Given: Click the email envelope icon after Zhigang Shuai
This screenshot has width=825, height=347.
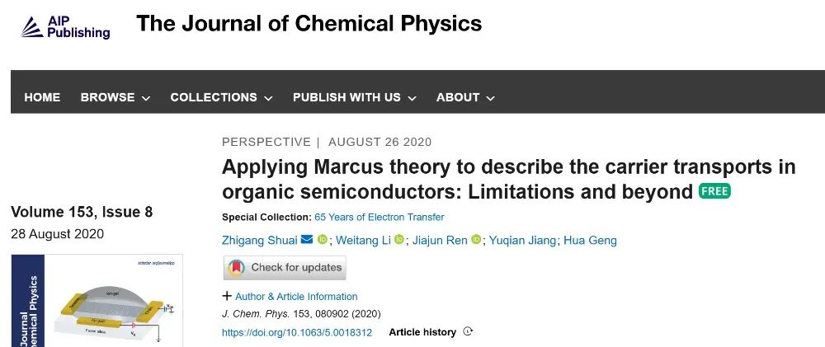Looking at the screenshot, I should pos(307,240).
